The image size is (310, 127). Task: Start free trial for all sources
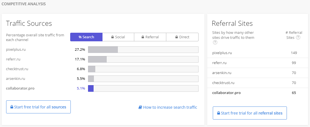click(x=38, y=107)
